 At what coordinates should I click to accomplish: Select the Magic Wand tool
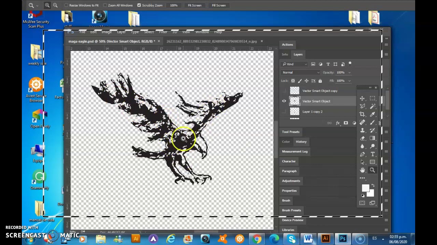click(372, 107)
